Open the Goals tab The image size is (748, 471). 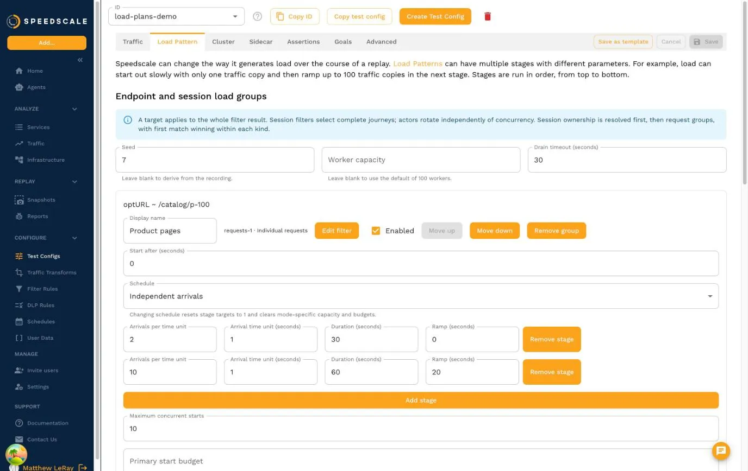pos(343,42)
